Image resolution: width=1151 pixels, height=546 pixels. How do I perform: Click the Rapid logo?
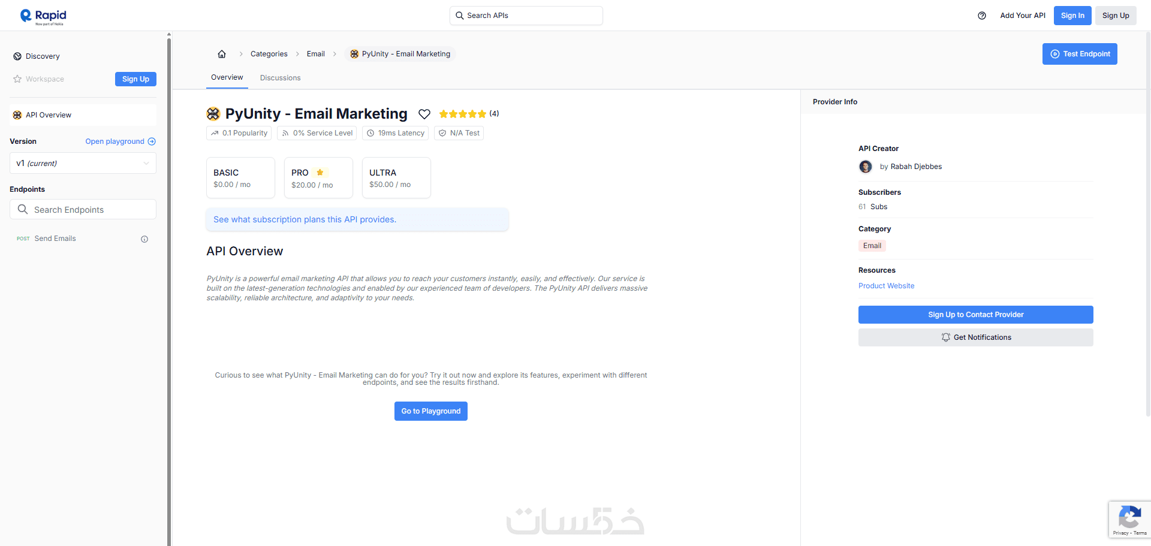click(x=43, y=16)
